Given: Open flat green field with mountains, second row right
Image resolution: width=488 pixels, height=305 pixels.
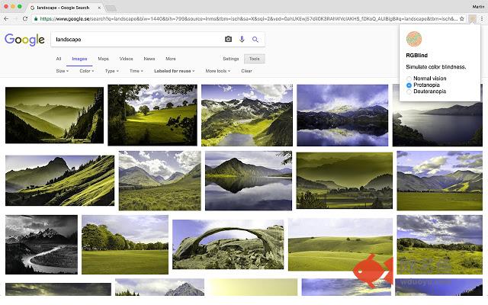Looking at the screenshot, I should pos(440,181).
